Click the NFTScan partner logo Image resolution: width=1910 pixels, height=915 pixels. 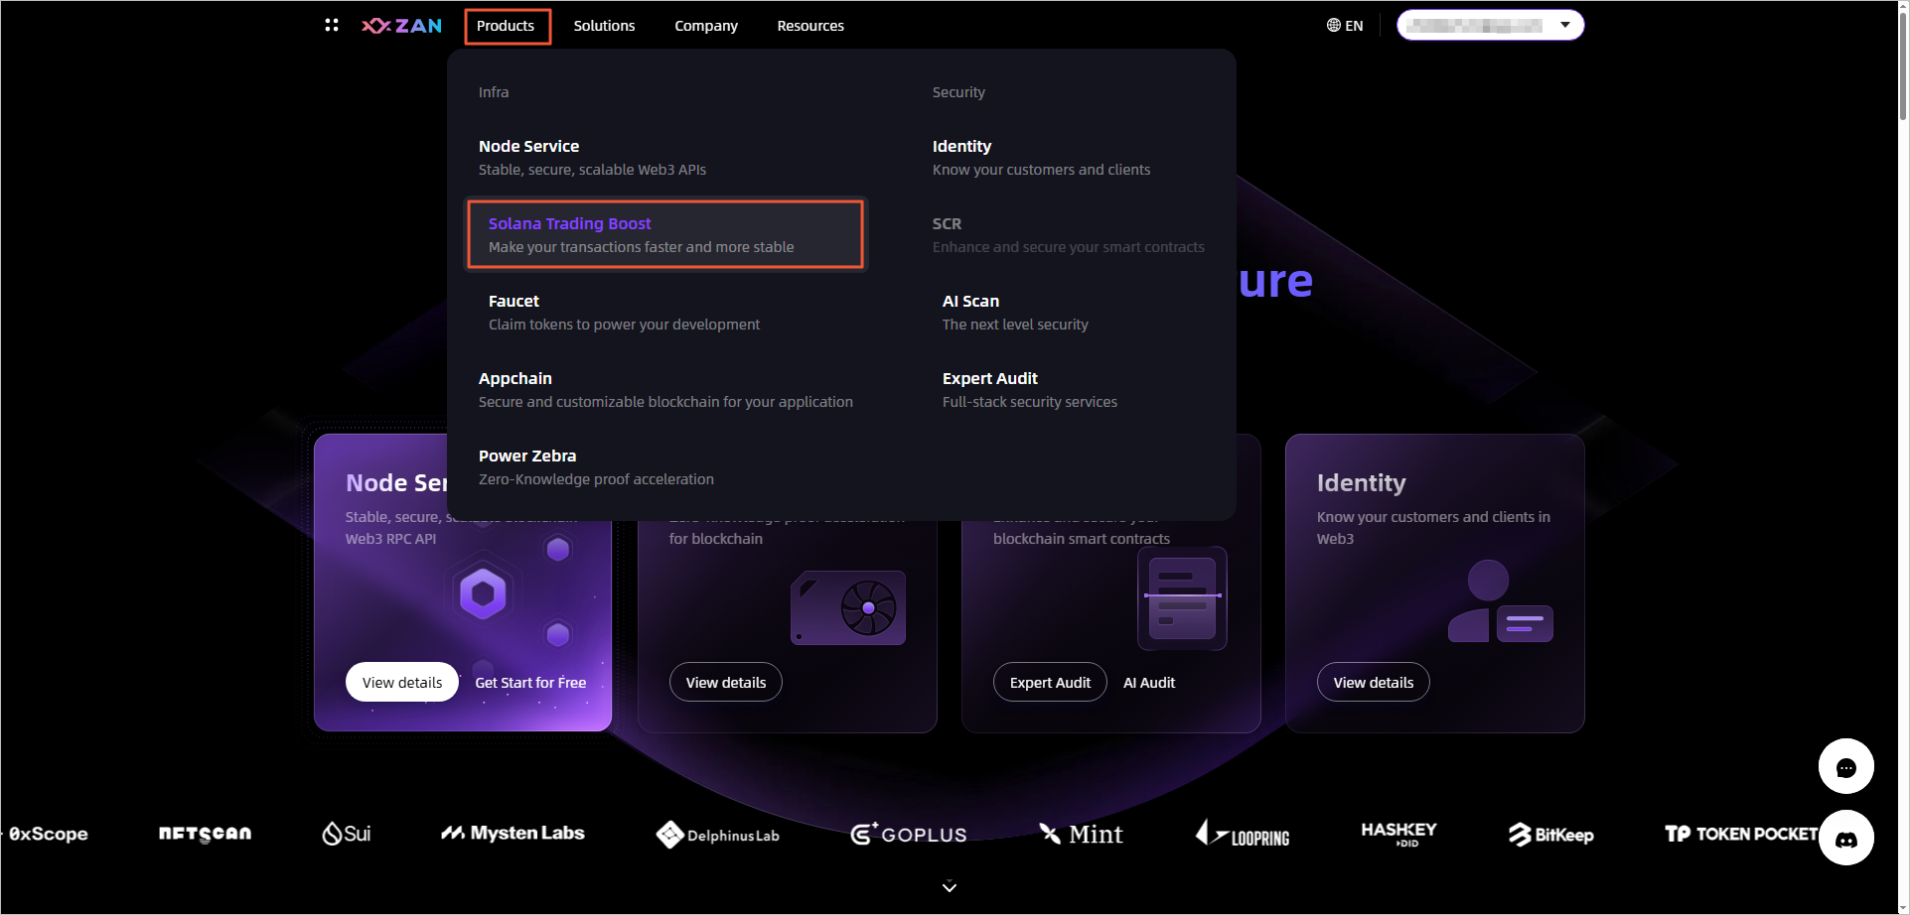pyautogui.click(x=205, y=834)
